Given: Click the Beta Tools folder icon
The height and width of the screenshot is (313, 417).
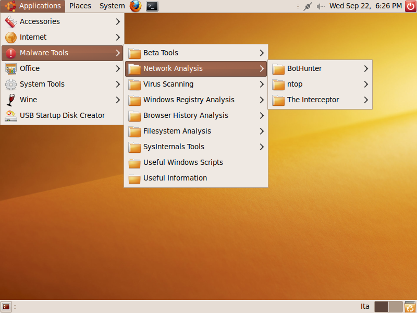Looking at the screenshot, I should point(134,53).
